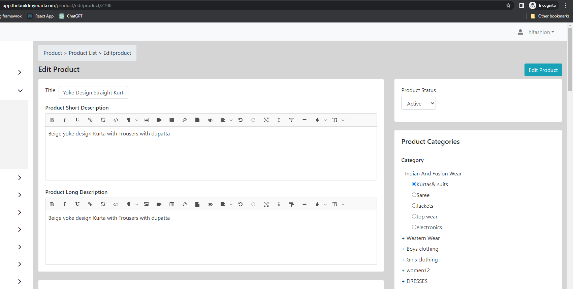Pick the top wear category radio
This screenshot has width=573, height=289.
click(x=414, y=216)
